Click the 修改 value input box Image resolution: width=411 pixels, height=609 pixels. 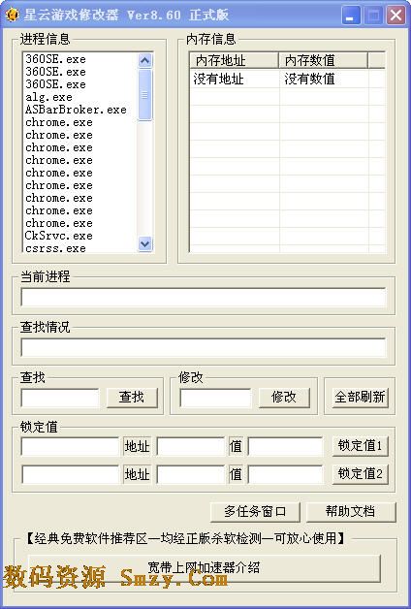215,399
